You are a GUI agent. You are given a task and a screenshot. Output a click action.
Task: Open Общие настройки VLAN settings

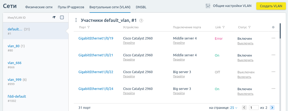tap(228, 6)
